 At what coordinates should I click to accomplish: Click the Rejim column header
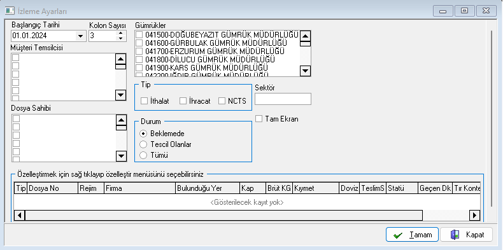(92, 188)
